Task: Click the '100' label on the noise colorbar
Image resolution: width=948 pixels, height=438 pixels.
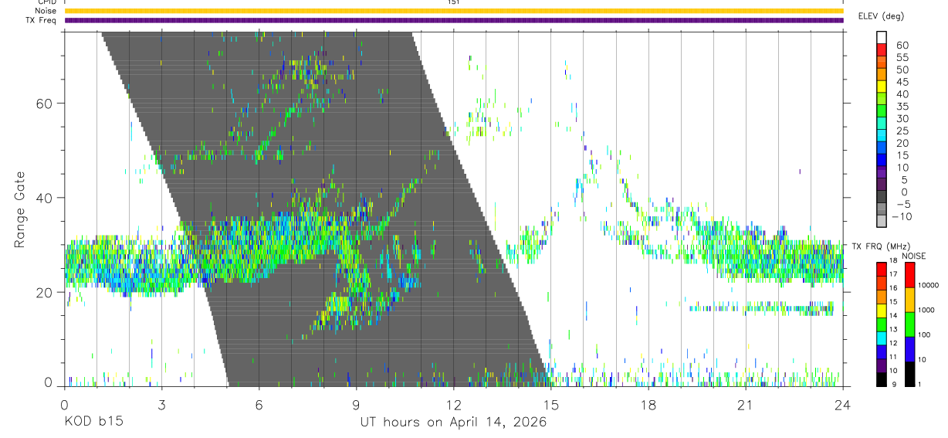Action: coord(923,334)
